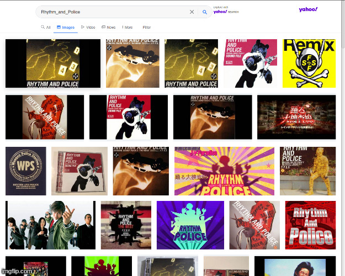Screen dimensions: 345x276
Task: Open the purple Rhythm Police silhouette image
Action: click(190, 225)
